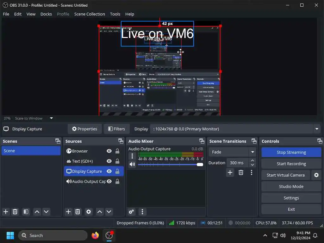Add a new scene with plus icon
324x243 pixels.
(6, 212)
